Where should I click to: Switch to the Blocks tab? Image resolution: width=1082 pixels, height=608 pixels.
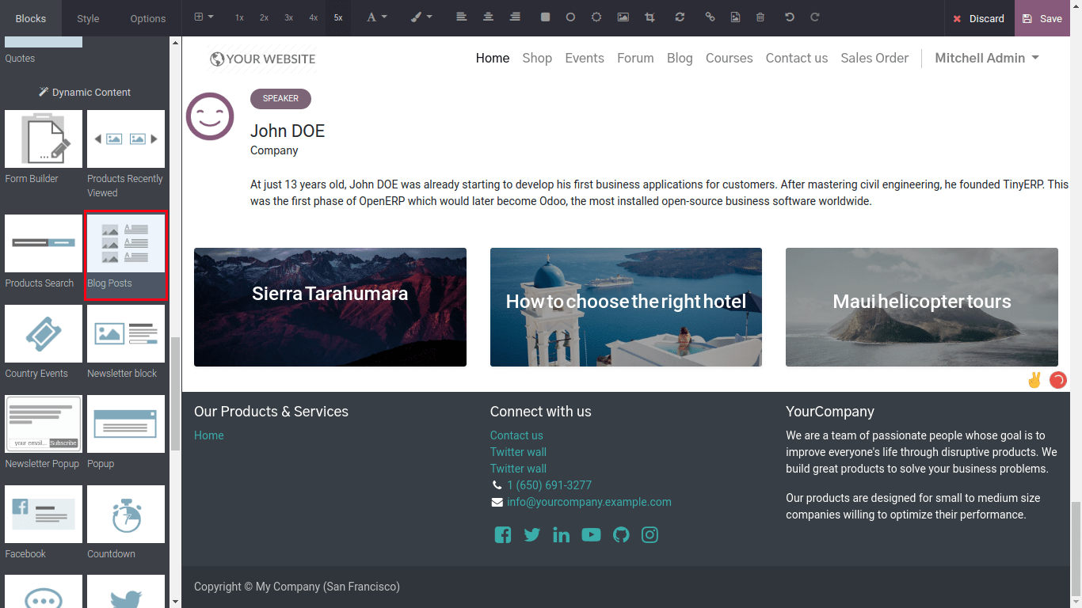(31, 18)
